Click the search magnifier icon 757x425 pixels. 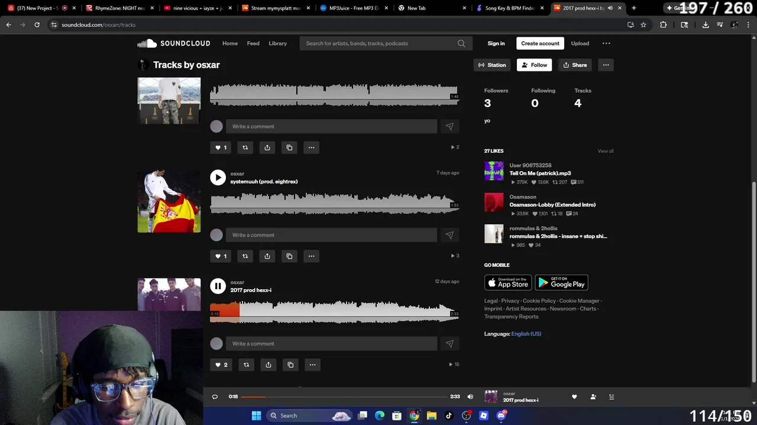461,43
